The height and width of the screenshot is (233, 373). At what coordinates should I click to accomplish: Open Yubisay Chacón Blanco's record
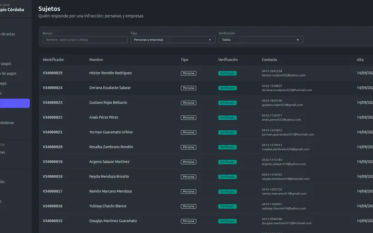tap(108, 206)
